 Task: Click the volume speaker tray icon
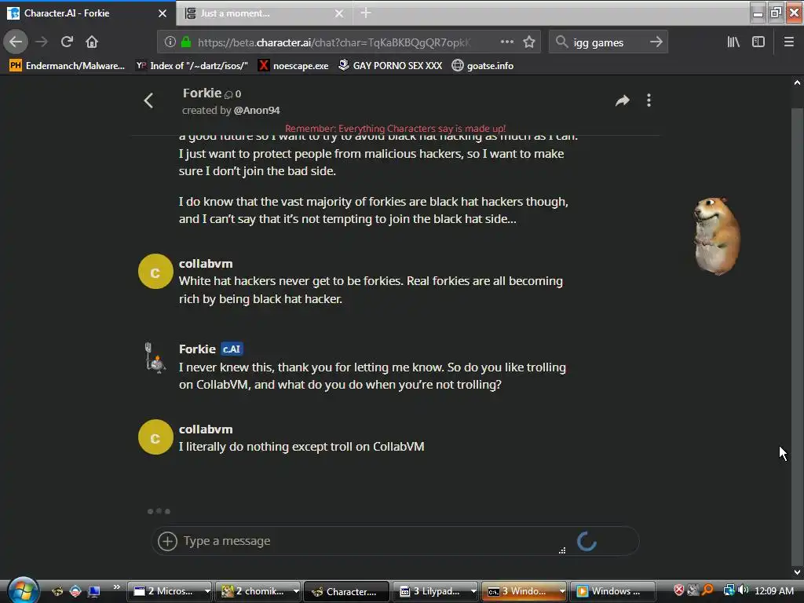743,590
